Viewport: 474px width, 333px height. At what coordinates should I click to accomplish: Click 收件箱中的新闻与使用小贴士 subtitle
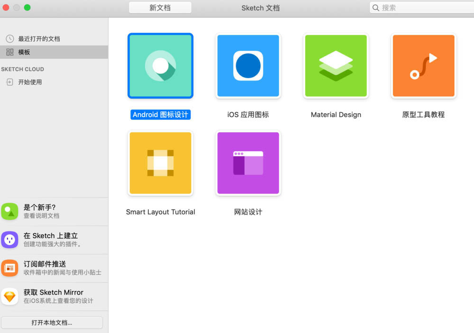click(x=62, y=272)
